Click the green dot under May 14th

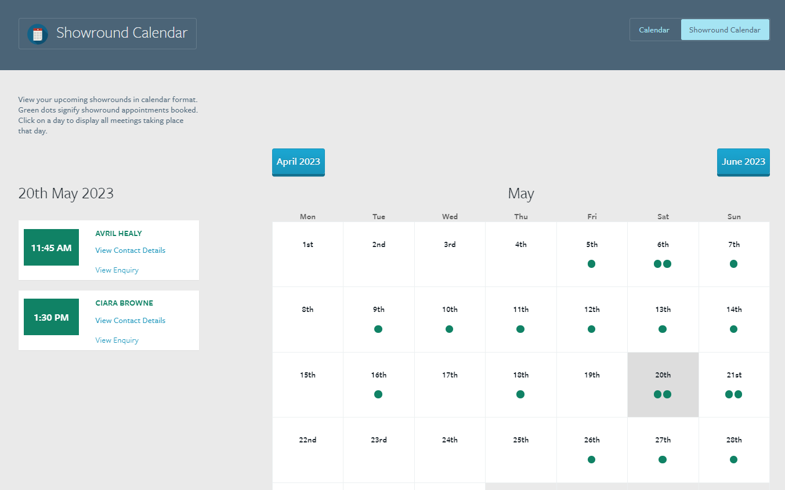point(733,329)
